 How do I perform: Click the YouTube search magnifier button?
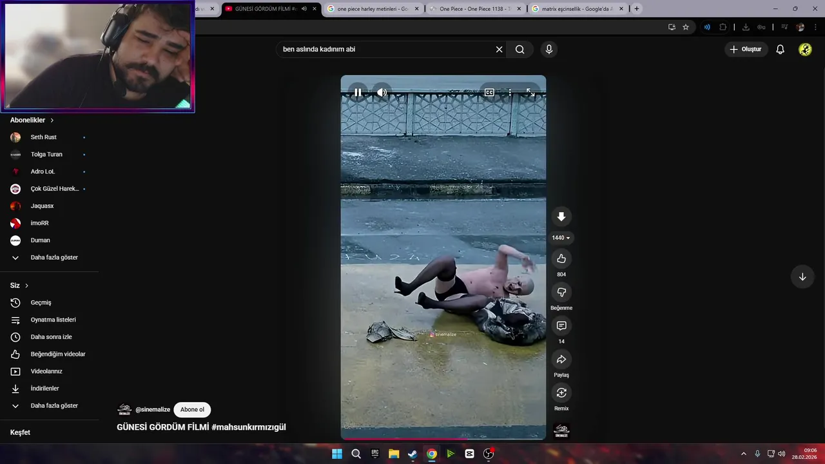tap(519, 50)
